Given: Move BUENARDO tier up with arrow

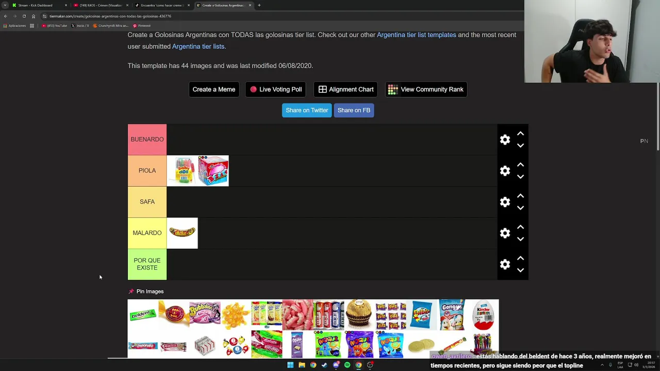Looking at the screenshot, I should point(520,133).
